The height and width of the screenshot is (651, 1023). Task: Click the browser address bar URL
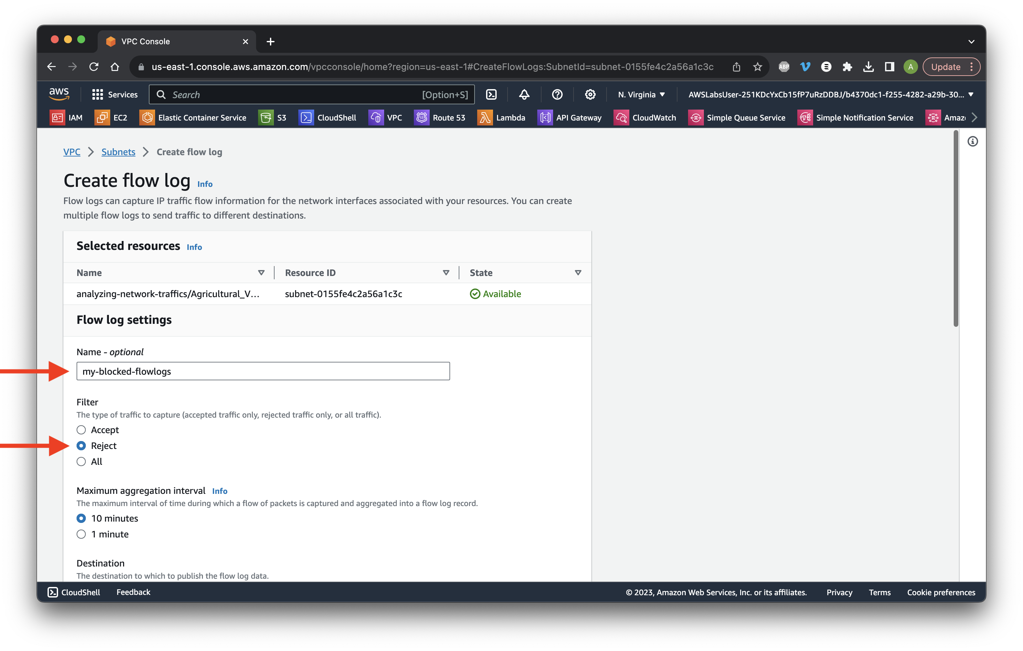pos(433,67)
